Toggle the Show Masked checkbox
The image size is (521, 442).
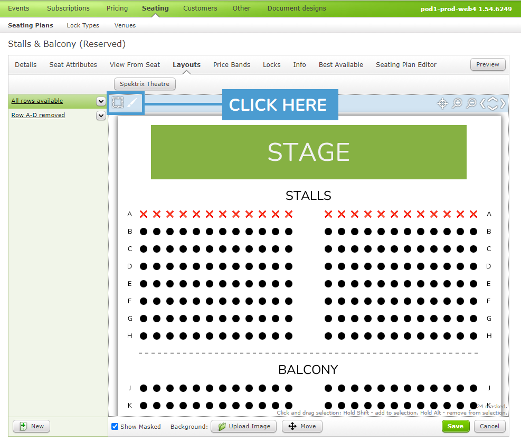click(115, 426)
